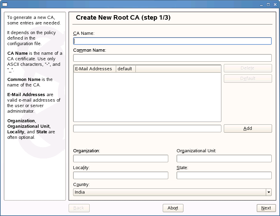Screen dimensions: 280x216
Task: Click the default column header
Action: click(126, 69)
